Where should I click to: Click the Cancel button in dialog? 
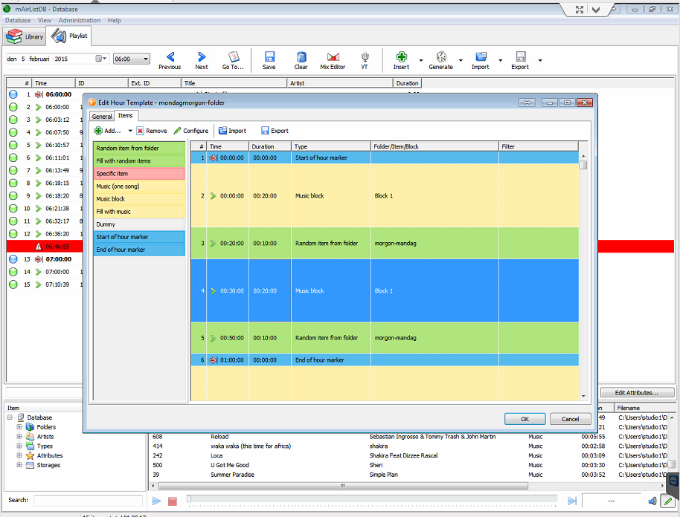[x=570, y=419]
